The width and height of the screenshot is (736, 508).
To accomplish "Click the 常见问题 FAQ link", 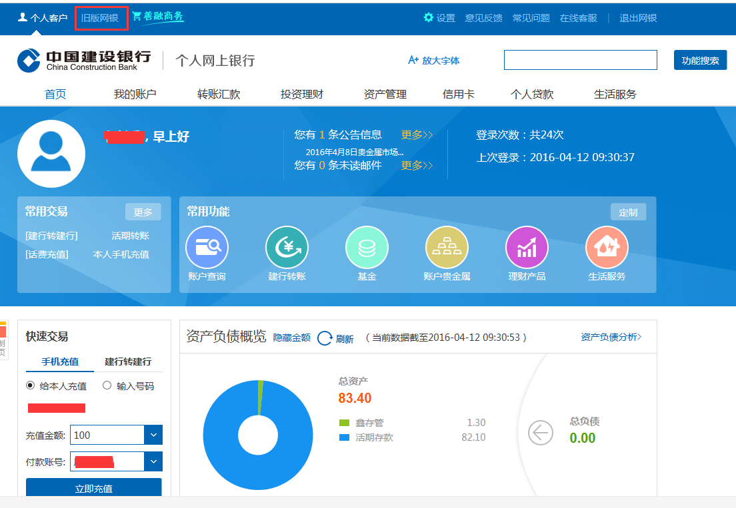I will pos(531,18).
